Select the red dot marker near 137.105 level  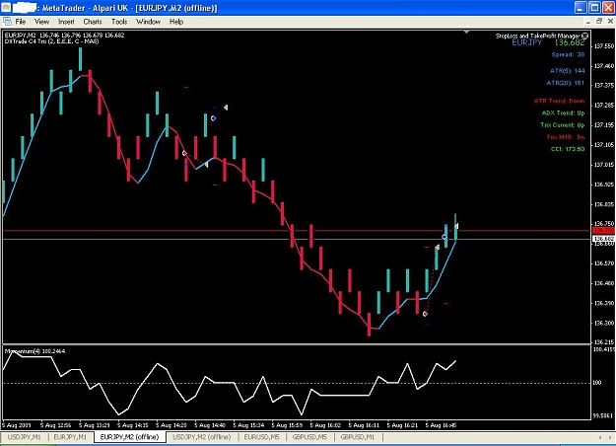[x=184, y=153]
